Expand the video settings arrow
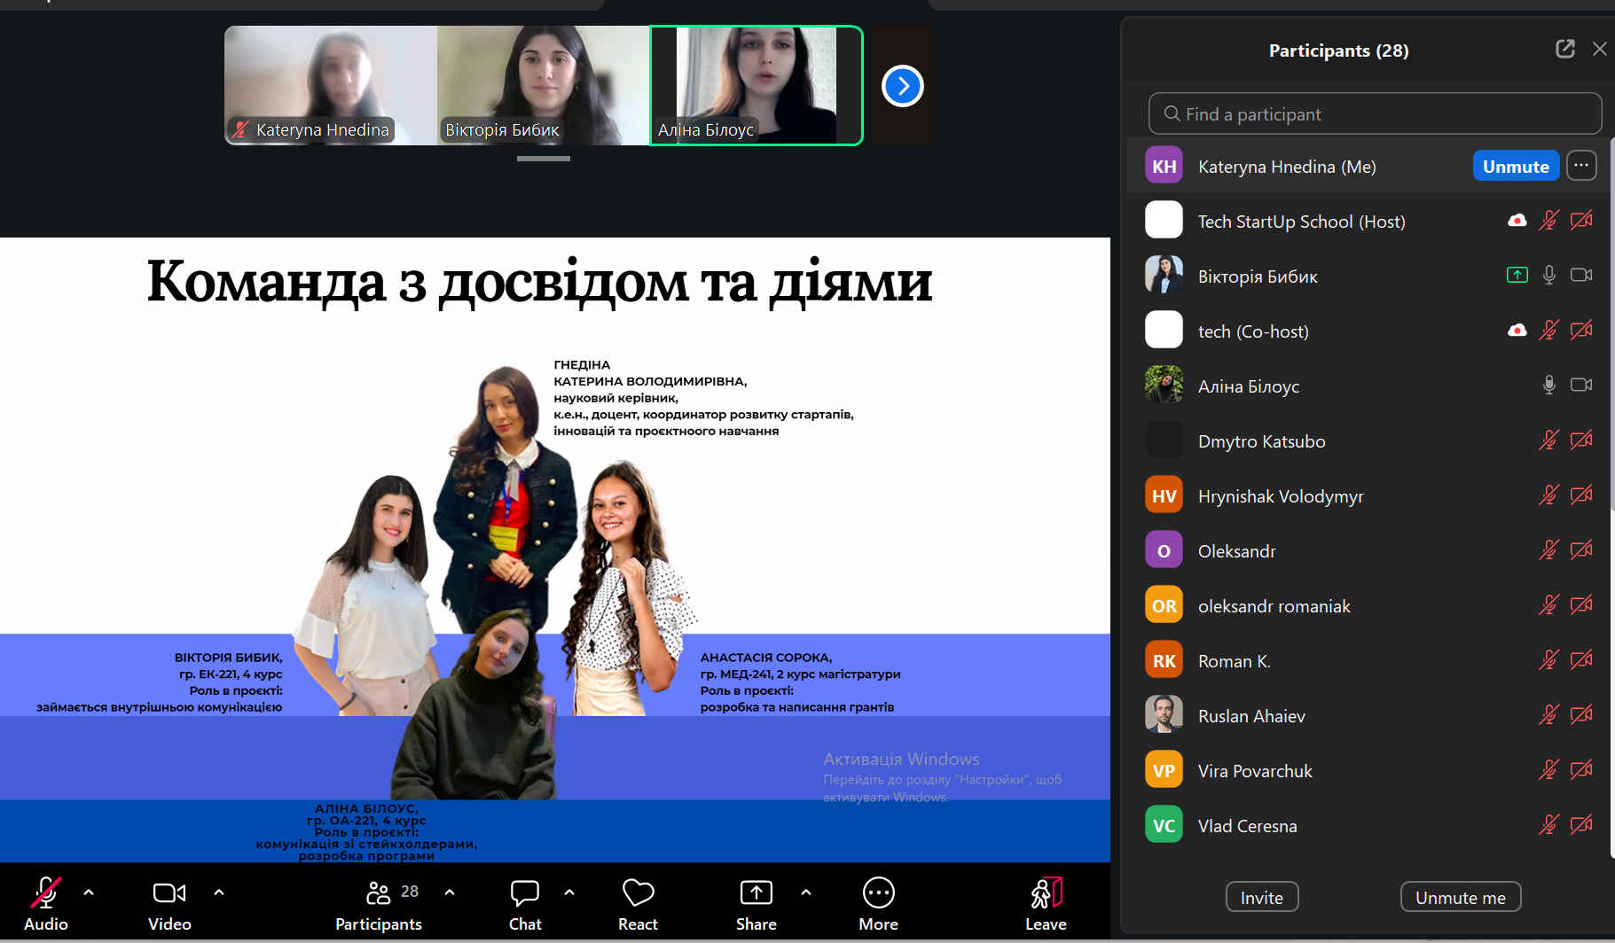The width and height of the screenshot is (1615, 943). (219, 892)
